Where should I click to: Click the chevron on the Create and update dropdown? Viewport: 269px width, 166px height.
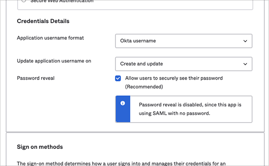point(245,64)
